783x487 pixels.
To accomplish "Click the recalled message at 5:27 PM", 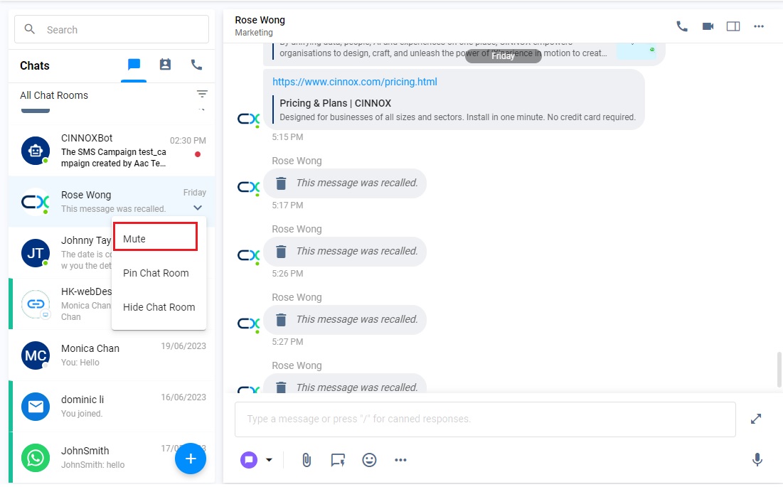I will (x=344, y=320).
